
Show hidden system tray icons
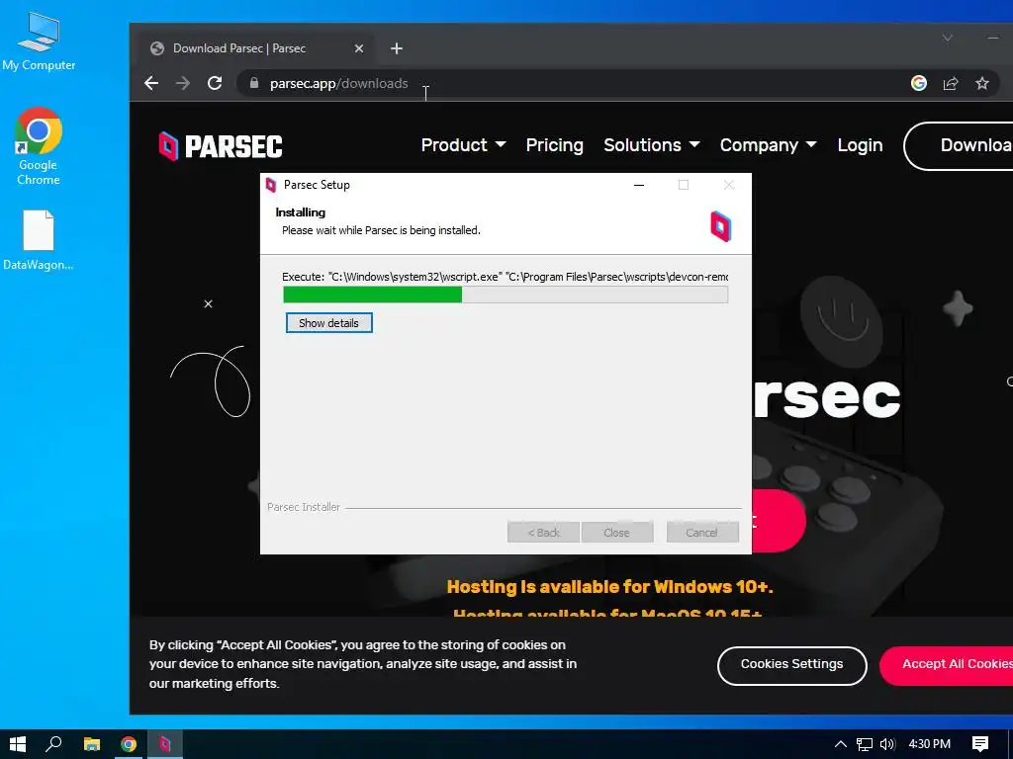[x=841, y=744]
